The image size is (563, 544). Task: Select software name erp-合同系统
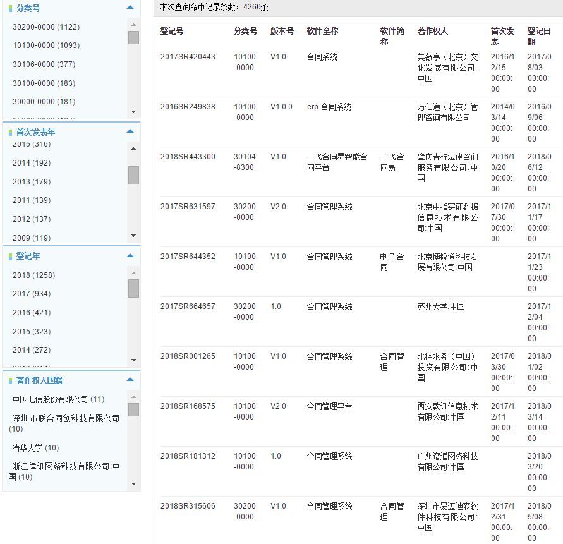(329, 107)
